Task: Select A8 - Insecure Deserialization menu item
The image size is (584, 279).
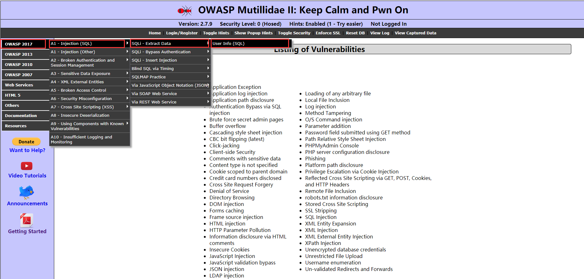Action: pos(90,115)
